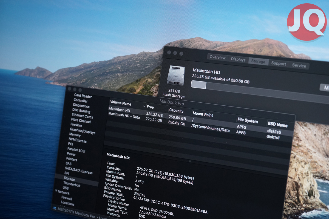The width and height of the screenshot is (329, 219).
Task: Select SAS in the sidebar
Action: click(x=68, y=164)
